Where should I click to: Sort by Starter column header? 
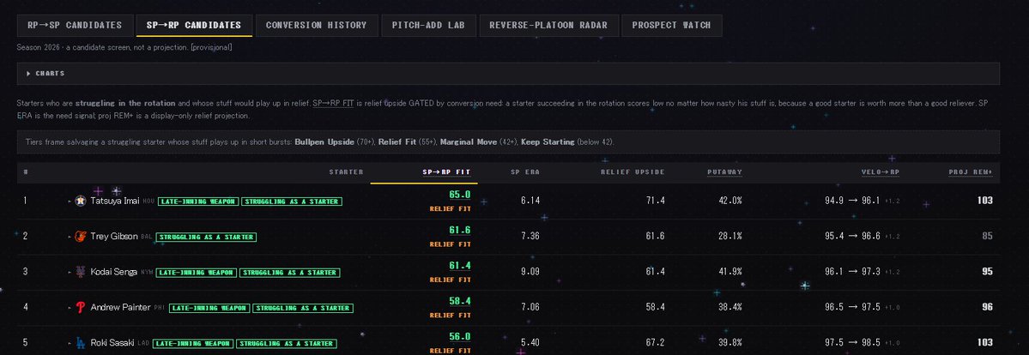point(346,172)
